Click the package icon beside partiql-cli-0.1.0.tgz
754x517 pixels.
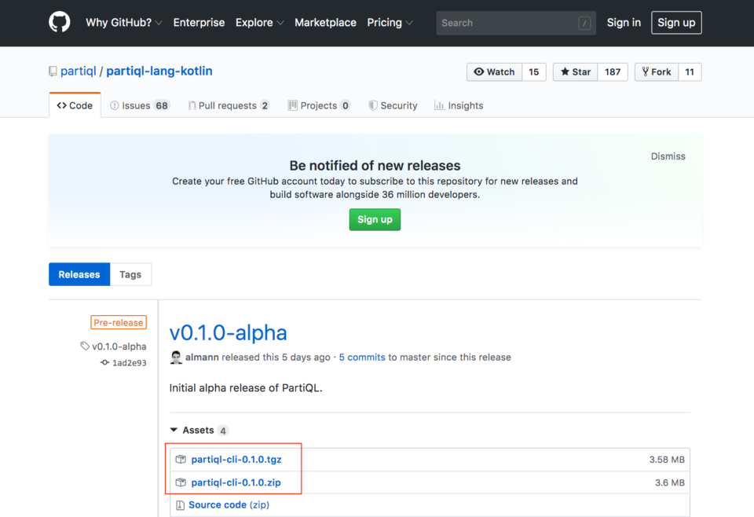(x=181, y=459)
